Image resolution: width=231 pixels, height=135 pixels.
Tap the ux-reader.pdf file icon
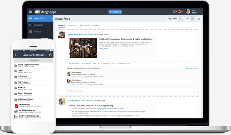pos(16,106)
